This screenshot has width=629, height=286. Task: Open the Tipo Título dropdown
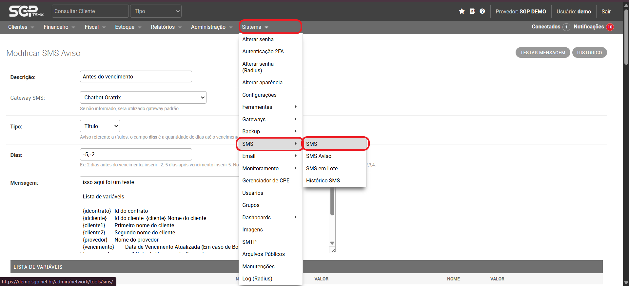point(100,126)
